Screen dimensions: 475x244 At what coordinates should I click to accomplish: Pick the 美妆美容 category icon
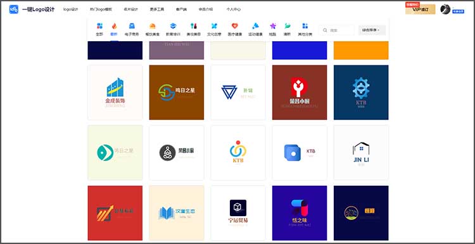tap(194, 26)
